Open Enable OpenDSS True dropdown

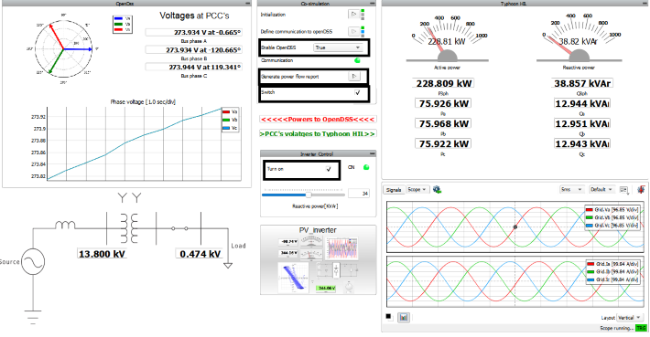pyautogui.click(x=338, y=47)
